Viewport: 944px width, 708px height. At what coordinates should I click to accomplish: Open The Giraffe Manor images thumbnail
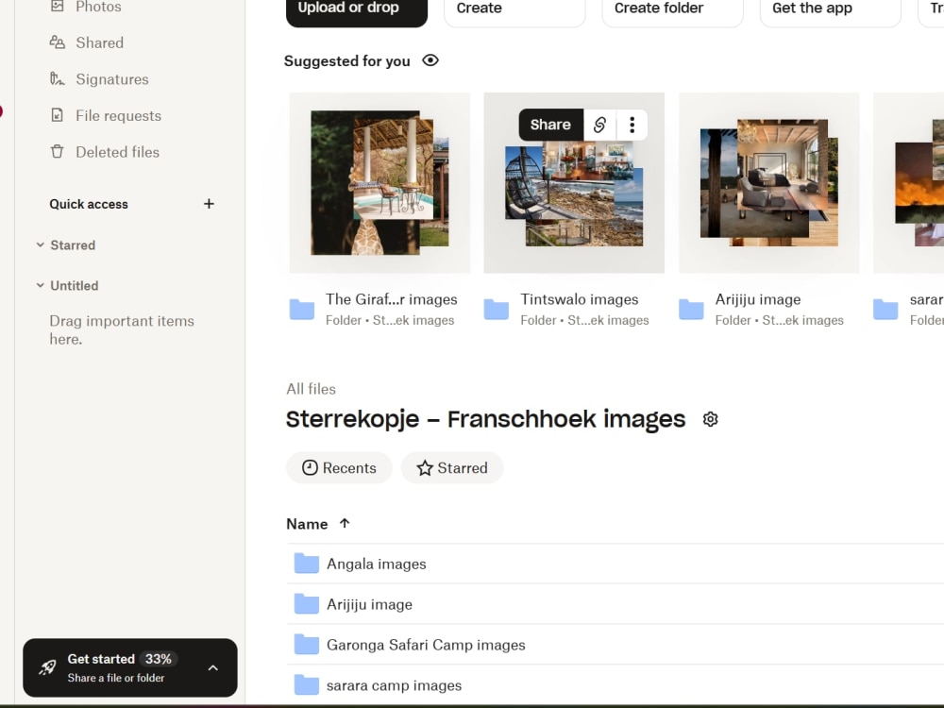(379, 183)
